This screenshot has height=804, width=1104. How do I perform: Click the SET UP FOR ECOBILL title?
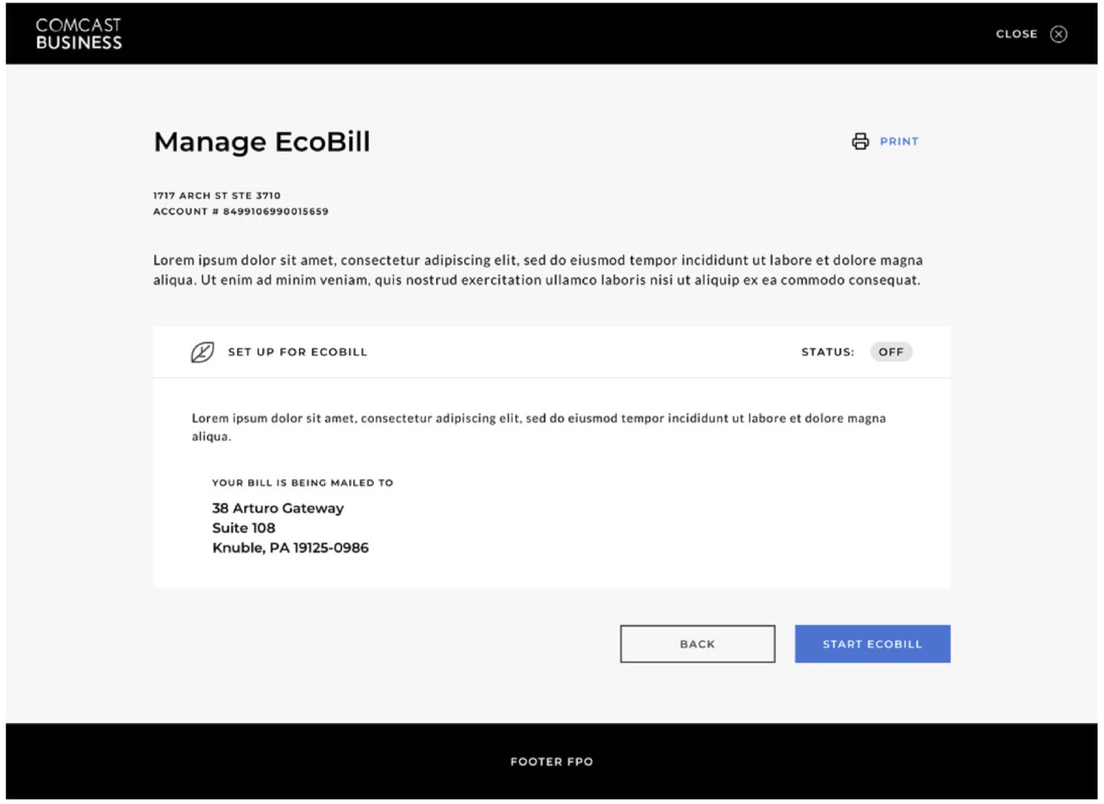[298, 352]
